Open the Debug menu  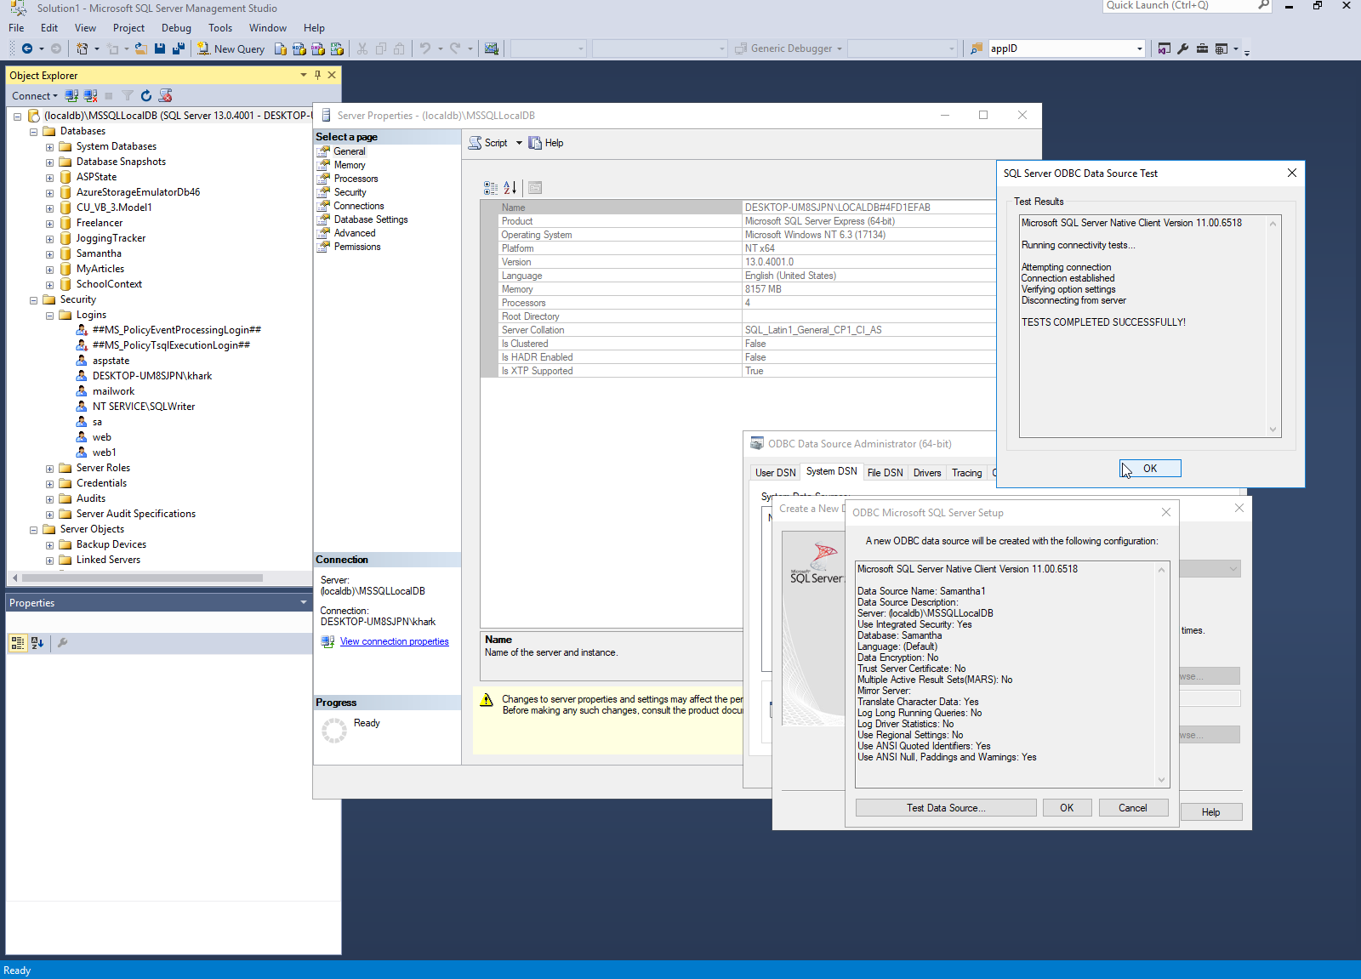pyautogui.click(x=176, y=27)
